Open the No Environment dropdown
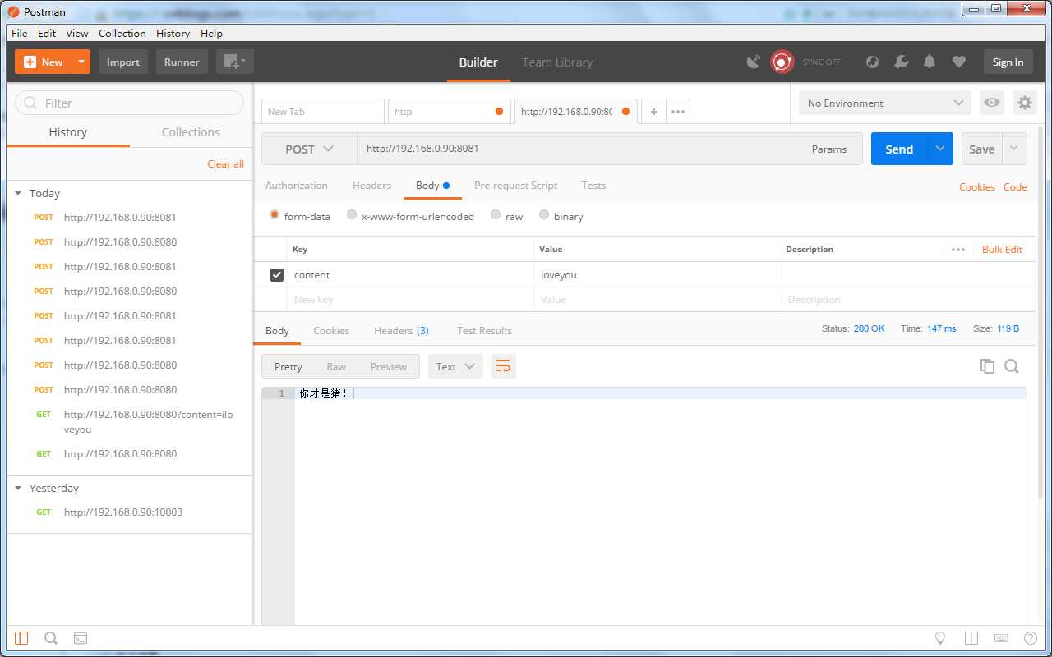 [885, 103]
